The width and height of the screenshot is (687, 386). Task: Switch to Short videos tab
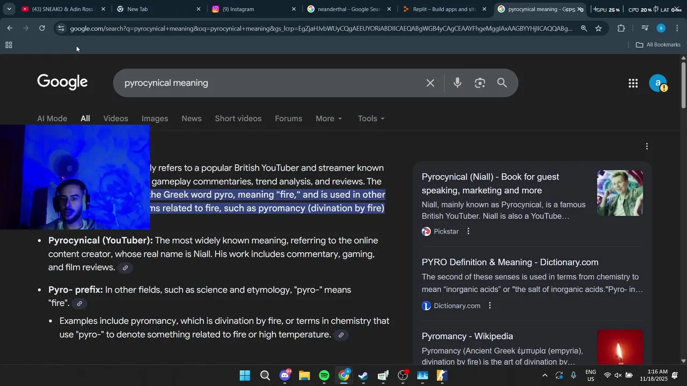coord(238,118)
